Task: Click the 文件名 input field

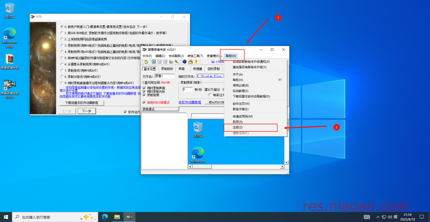Action: pos(165,76)
